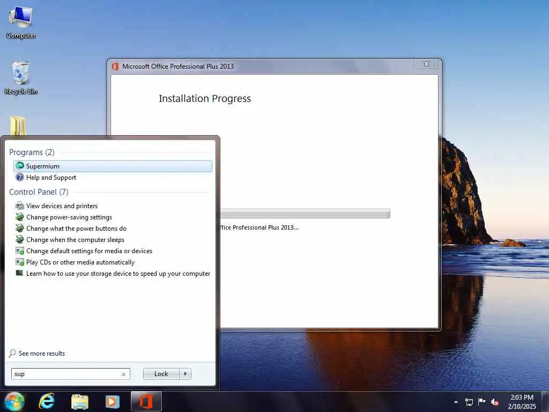Click the Lock button
This screenshot has width=549, height=412.
coord(161,374)
